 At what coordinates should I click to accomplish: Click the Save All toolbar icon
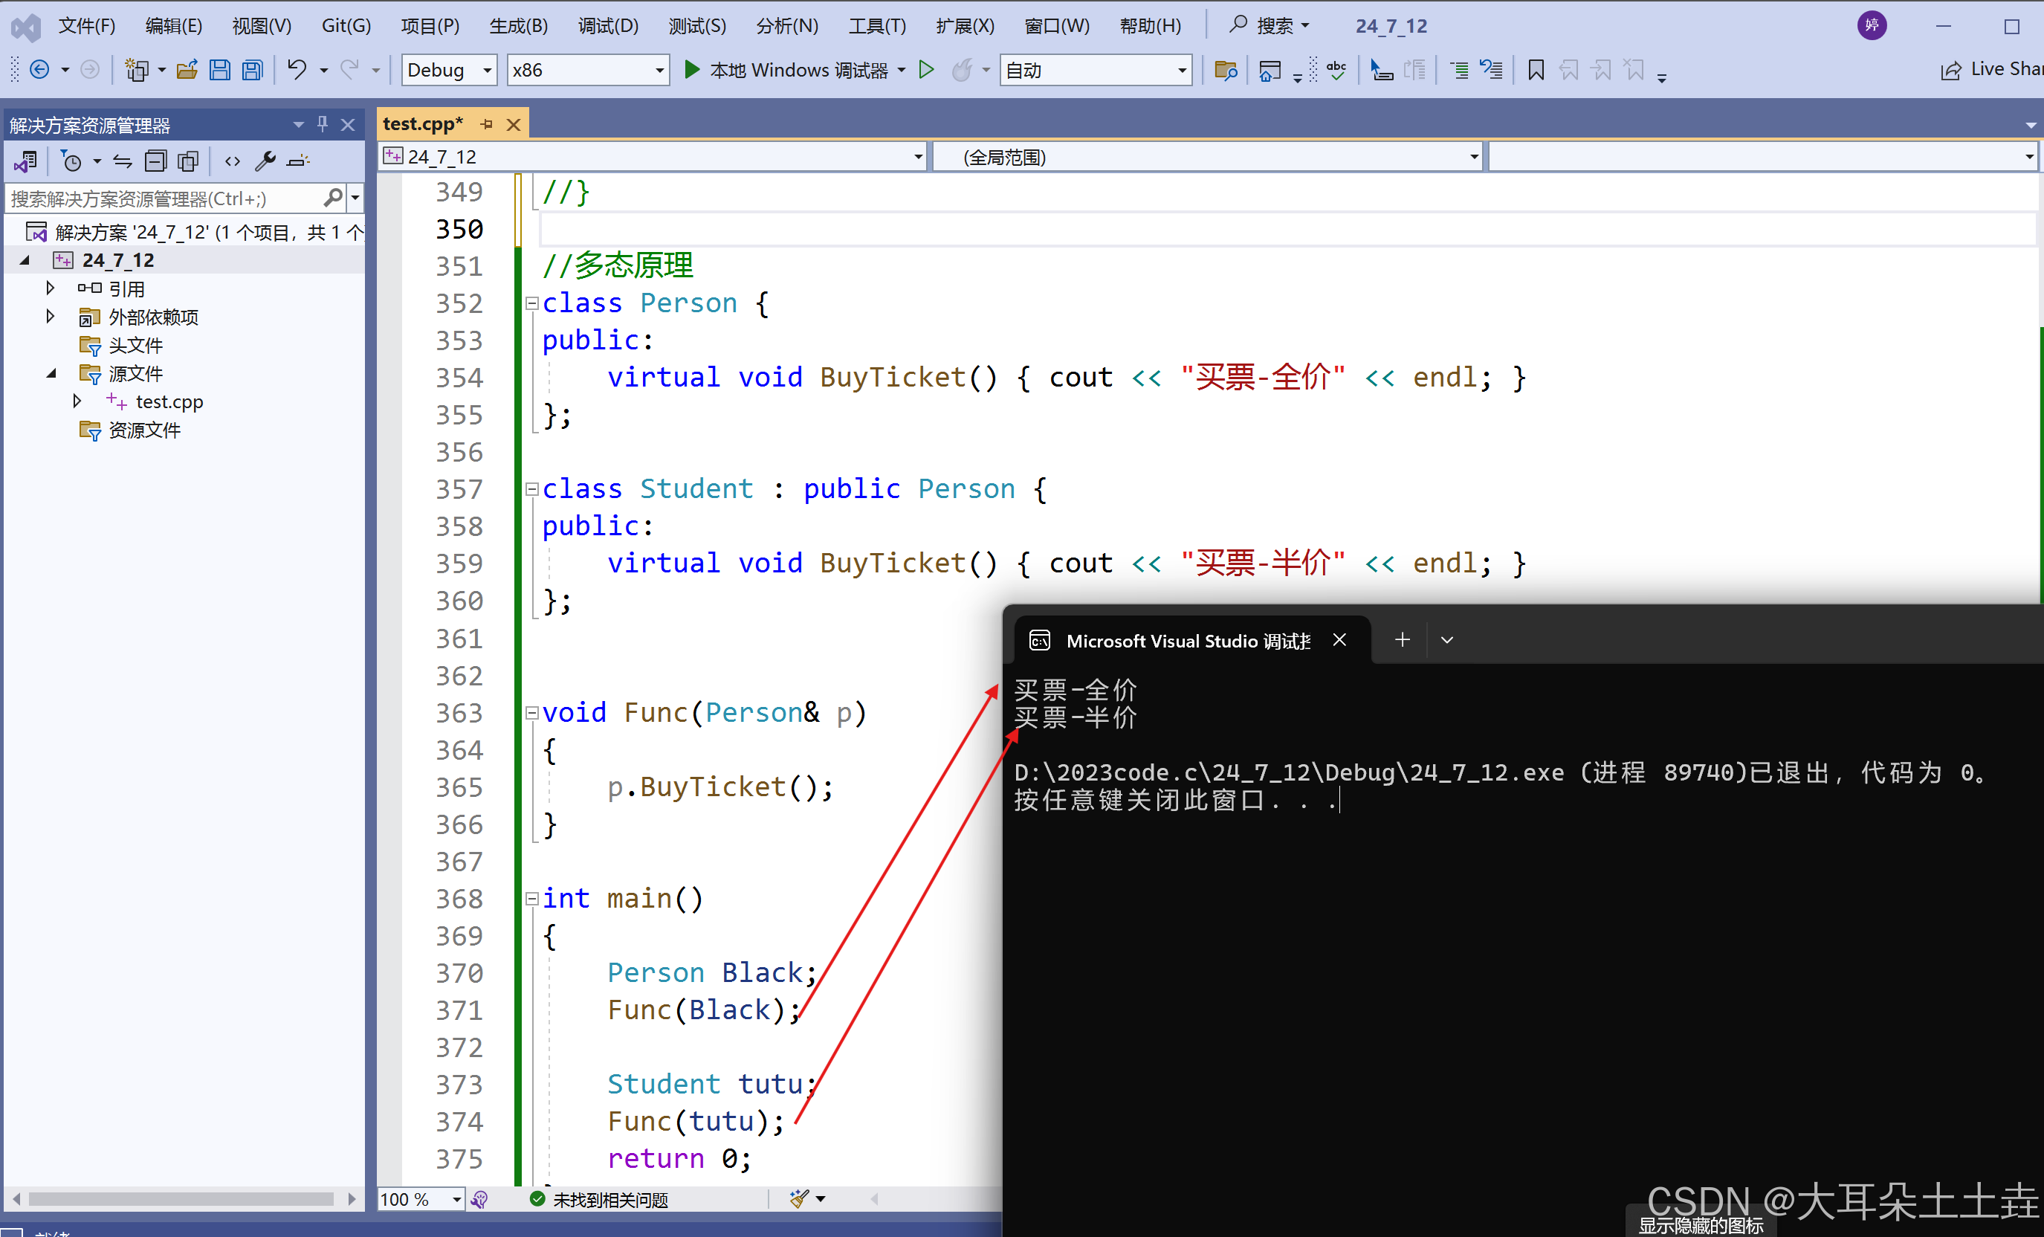click(252, 71)
